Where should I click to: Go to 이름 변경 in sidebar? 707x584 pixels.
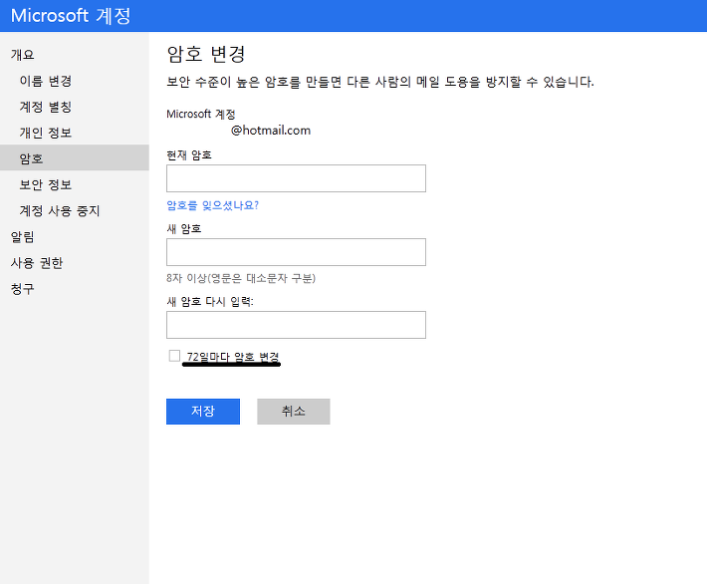pos(46,81)
